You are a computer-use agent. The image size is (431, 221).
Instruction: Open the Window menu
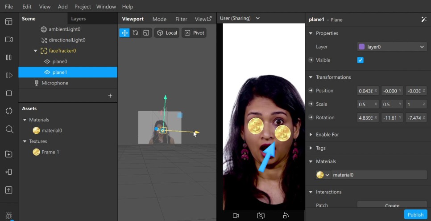106,7
